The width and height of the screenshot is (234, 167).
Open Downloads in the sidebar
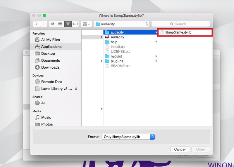coord(50,67)
